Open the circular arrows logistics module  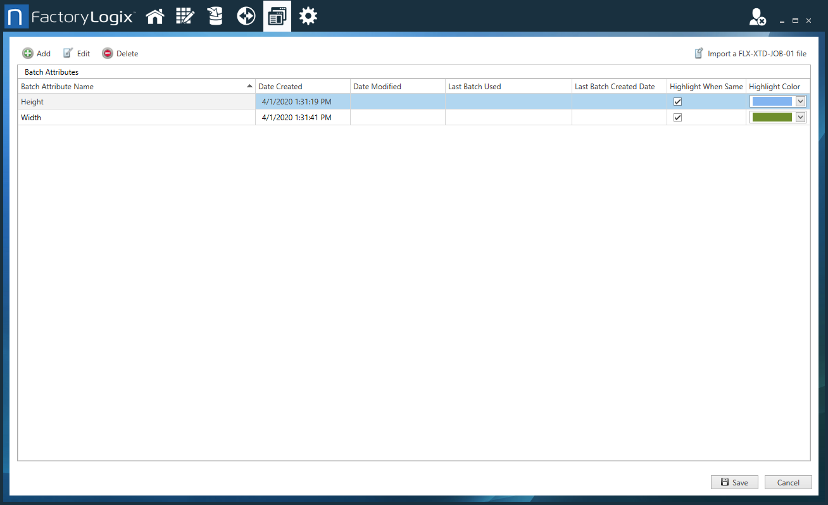246,16
